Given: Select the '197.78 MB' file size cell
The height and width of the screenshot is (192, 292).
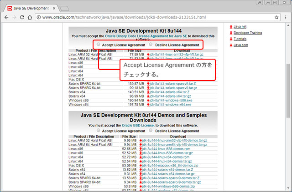Looking at the screenshot, I should (136, 105).
